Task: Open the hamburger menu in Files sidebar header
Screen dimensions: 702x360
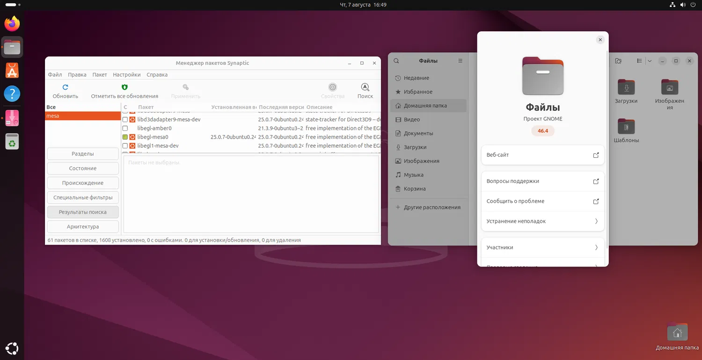Action: click(x=461, y=61)
